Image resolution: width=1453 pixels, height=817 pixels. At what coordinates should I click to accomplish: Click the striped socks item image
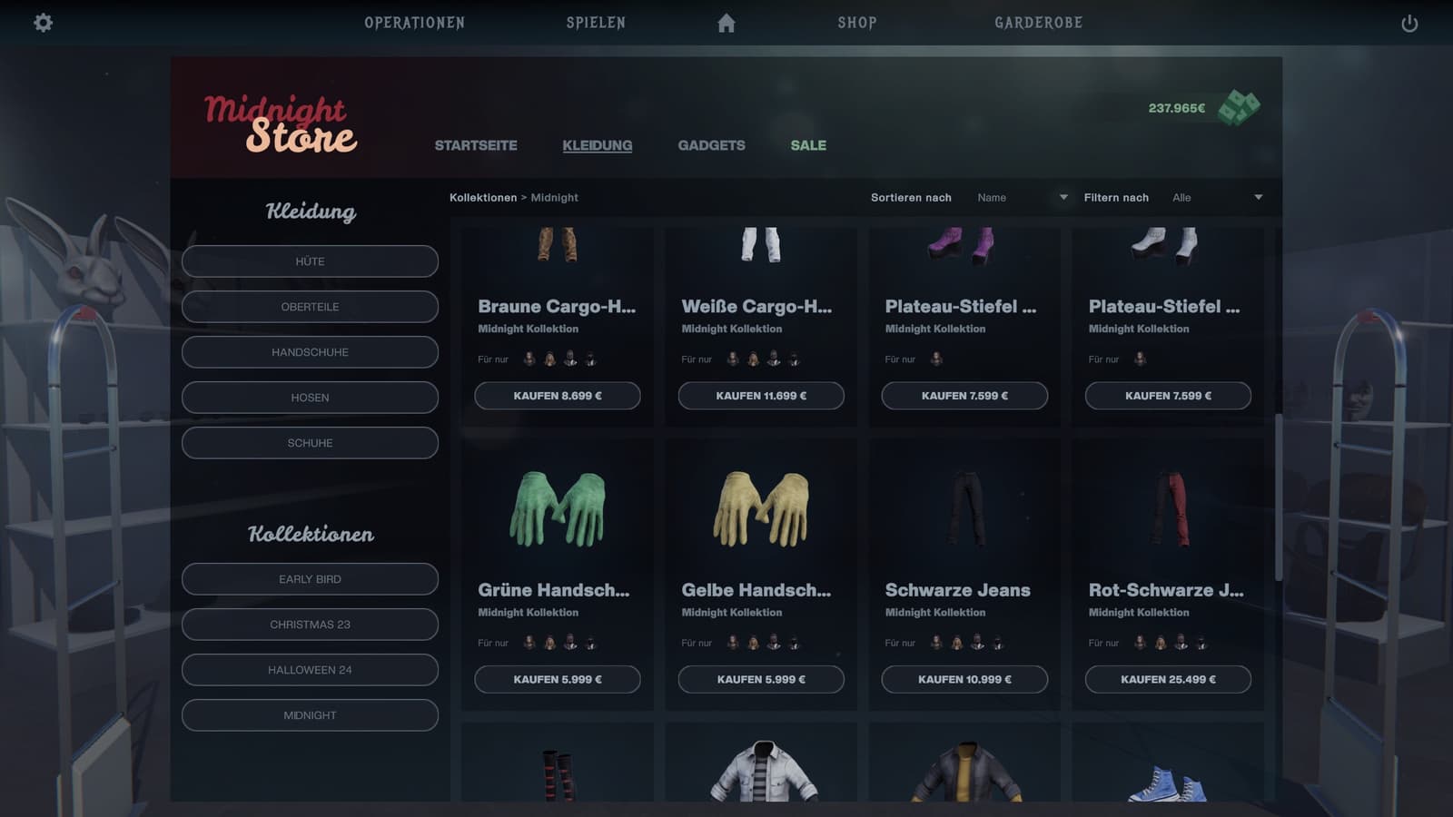(x=558, y=775)
